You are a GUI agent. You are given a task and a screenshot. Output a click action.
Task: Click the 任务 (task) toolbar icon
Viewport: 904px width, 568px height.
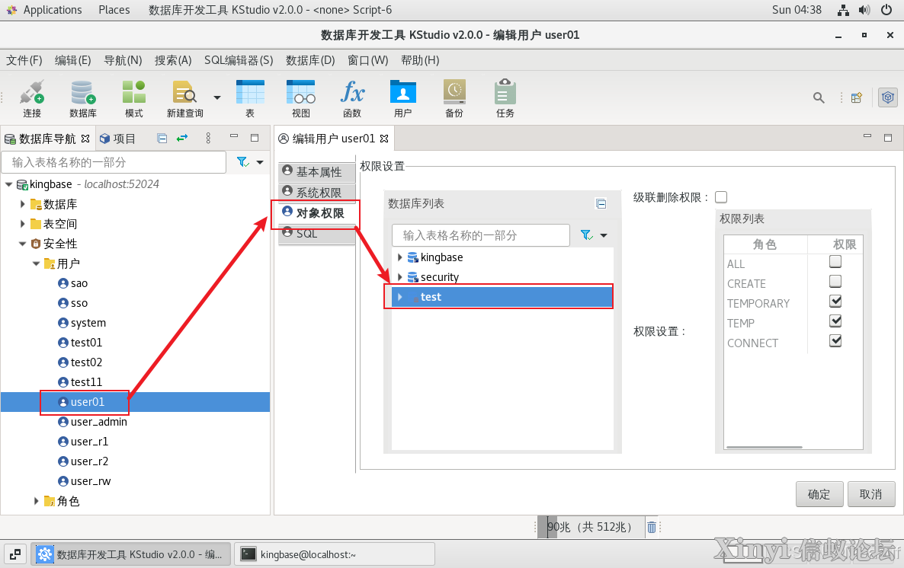[x=505, y=98]
